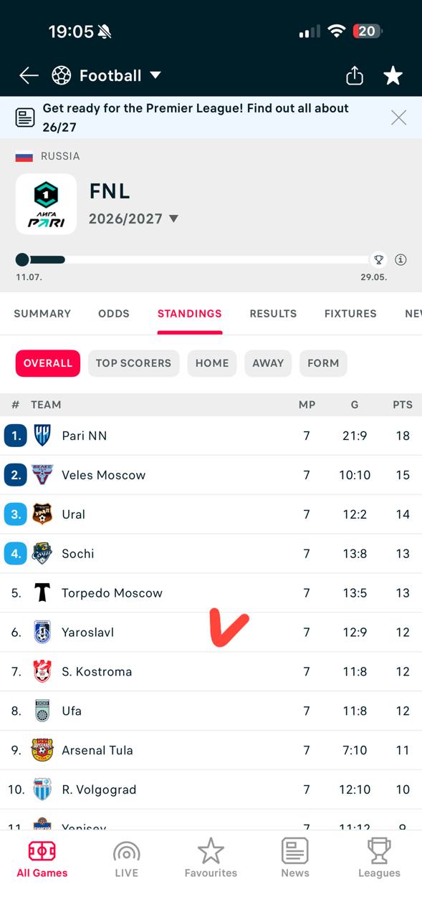The height and width of the screenshot is (917, 422).
Task: Select the Top Scorers filter
Action: pyautogui.click(x=133, y=363)
